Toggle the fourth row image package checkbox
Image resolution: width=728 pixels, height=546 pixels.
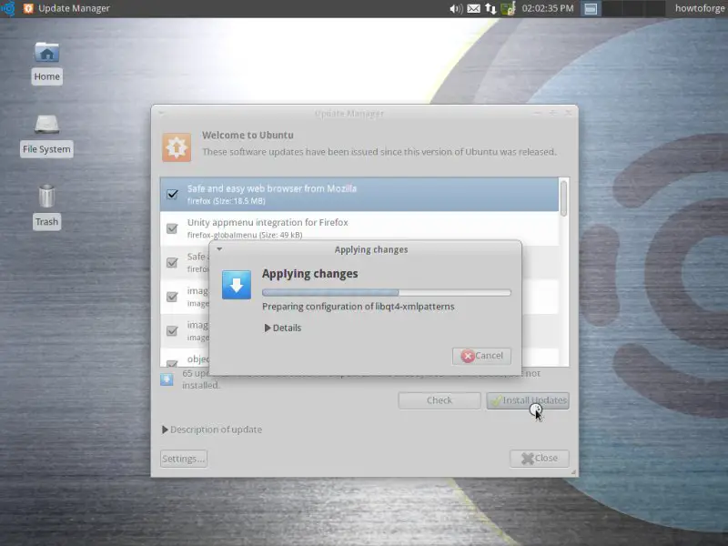coord(172,297)
